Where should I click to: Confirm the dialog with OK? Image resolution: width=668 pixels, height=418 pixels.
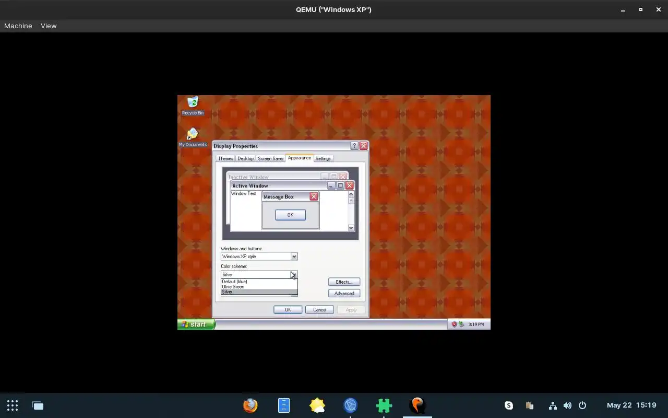(288, 310)
